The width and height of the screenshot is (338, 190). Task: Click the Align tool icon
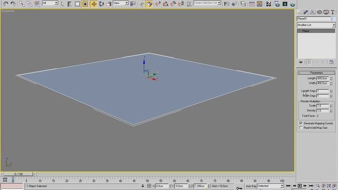click(234, 4)
